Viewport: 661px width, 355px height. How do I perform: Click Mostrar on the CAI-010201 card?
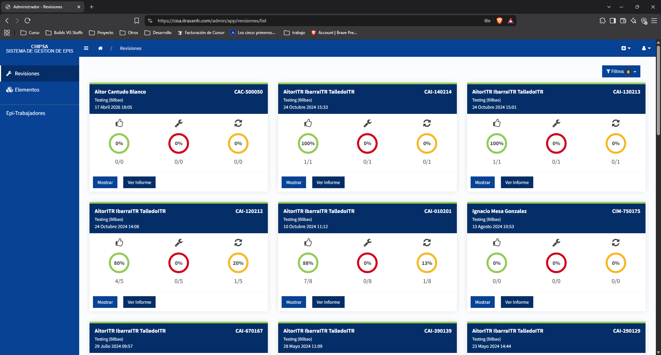pyautogui.click(x=294, y=302)
